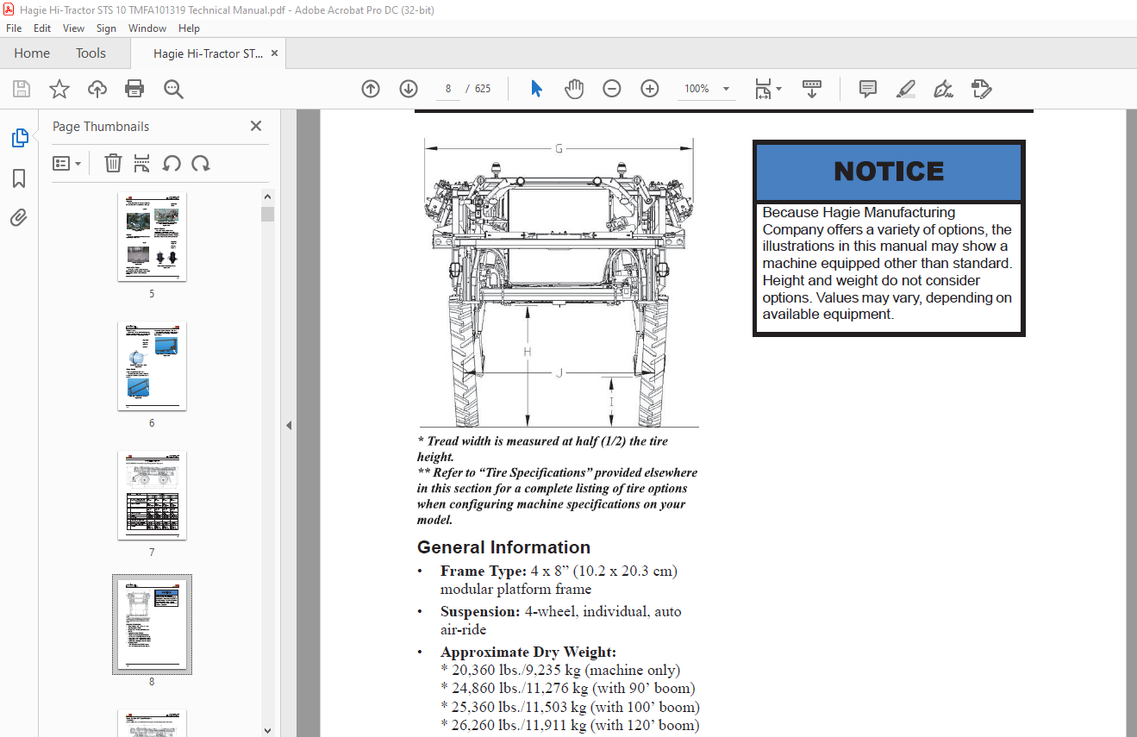Open the View menu
The height and width of the screenshot is (737, 1137).
[73, 28]
